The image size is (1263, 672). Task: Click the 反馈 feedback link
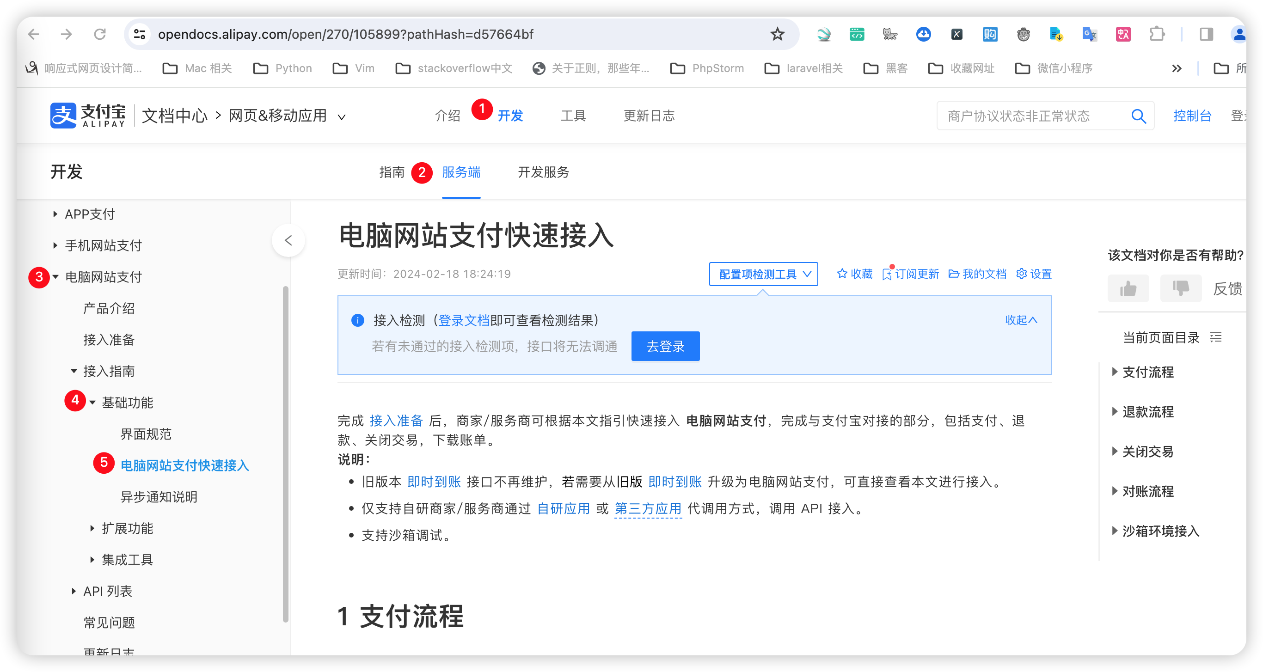point(1227,289)
